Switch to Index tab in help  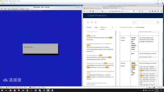[96, 27]
